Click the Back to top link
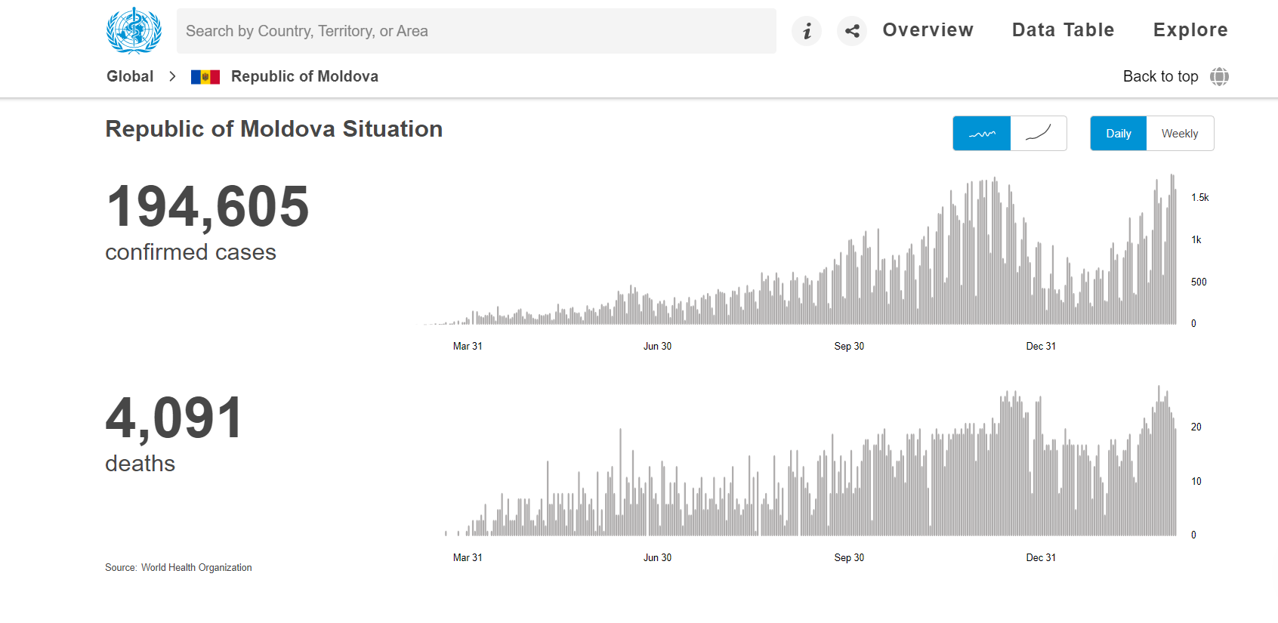This screenshot has height=623, width=1278. click(x=1160, y=76)
